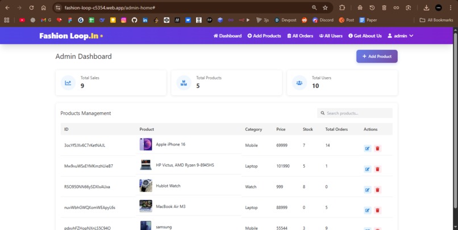Click the Apple iPhone 16 thumbnail
The image size is (458, 230).
point(146,144)
